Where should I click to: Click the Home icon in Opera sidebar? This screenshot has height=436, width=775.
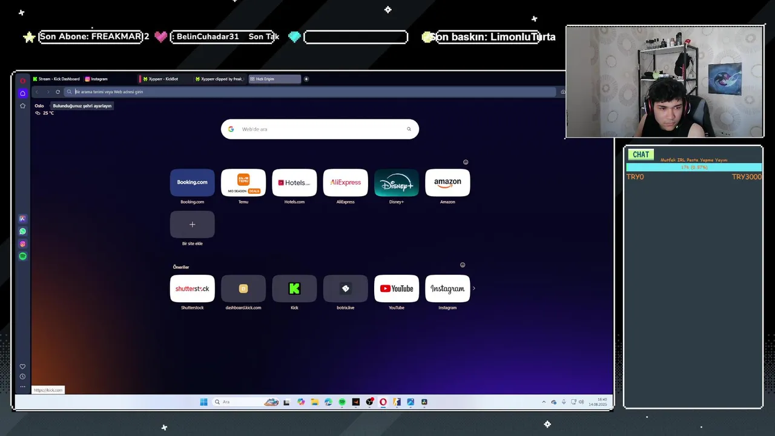click(x=22, y=93)
